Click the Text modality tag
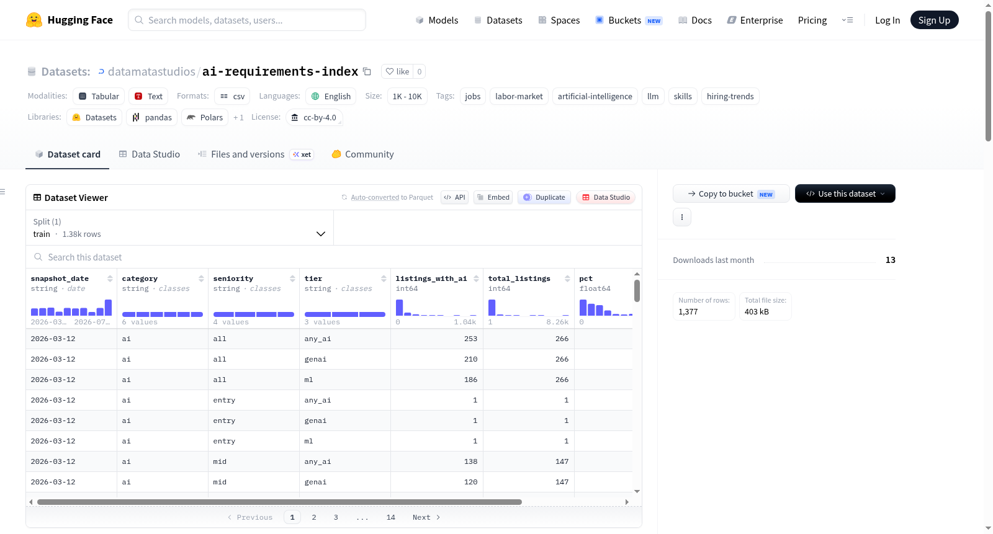Viewport: 993px width, 534px height. click(148, 96)
